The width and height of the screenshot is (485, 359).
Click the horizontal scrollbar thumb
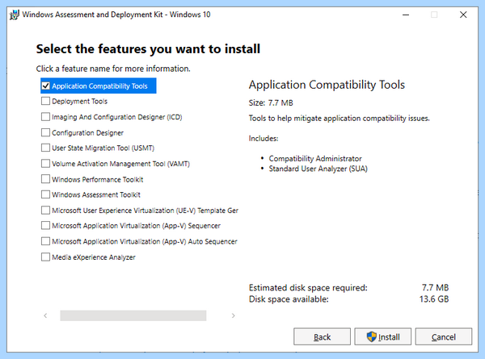coord(133,315)
